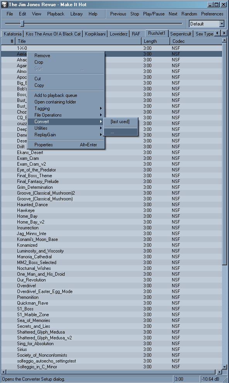This screenshot has height=383, width=229.
Task: Expand the Utilities submenu
Action: coord(66,128)
